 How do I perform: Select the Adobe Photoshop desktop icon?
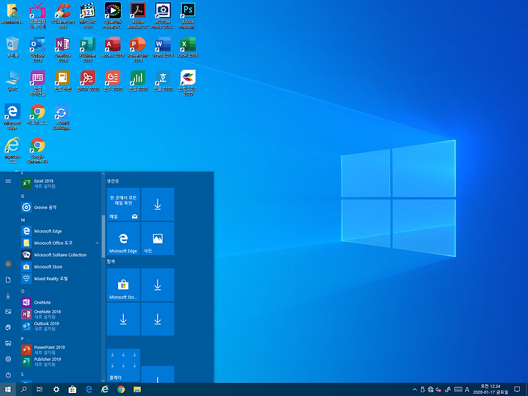(188, 16)
